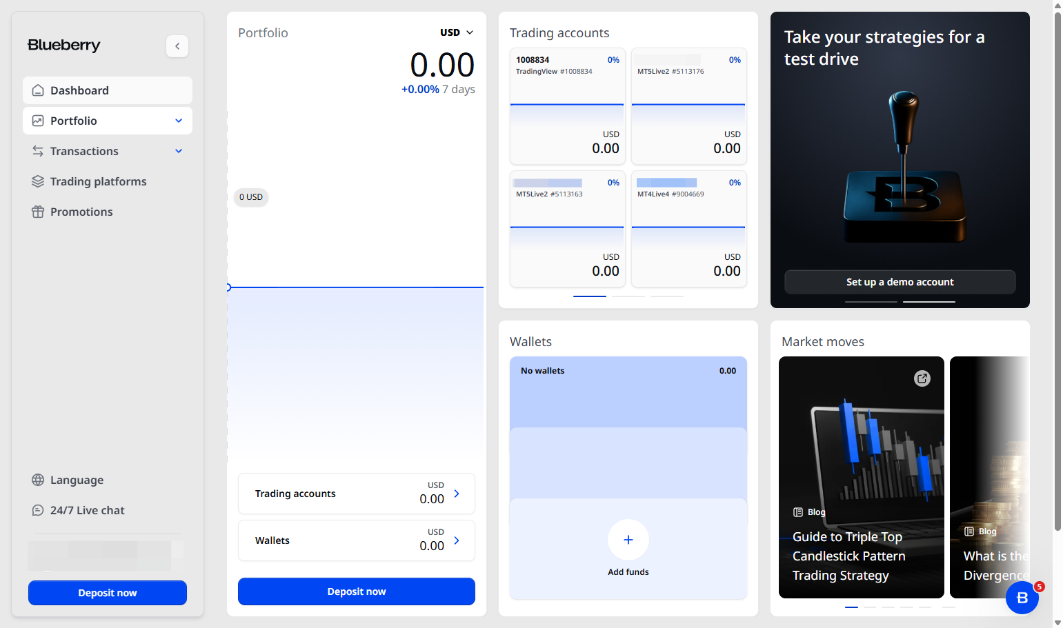Open MT5Live2 account #5113163 card
1063x628 pixels.
(567, 228)
